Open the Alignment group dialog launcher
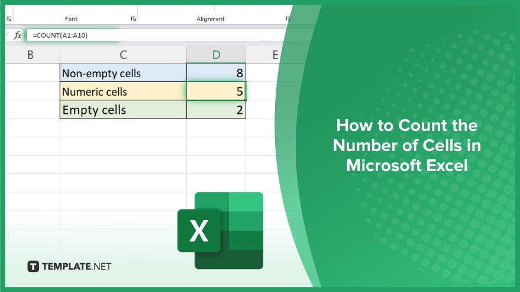Viewport: 520px width, 292px height. coord(288,19)
